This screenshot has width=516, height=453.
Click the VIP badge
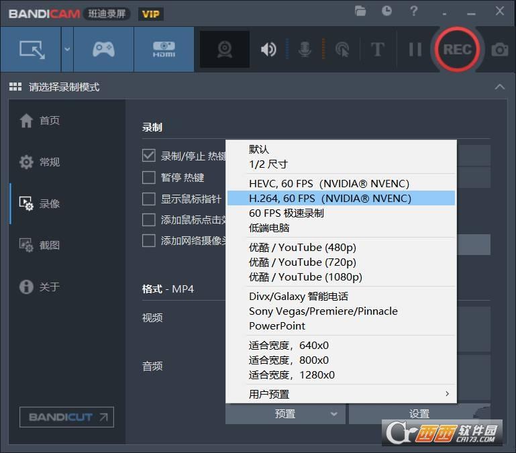coord(151,14)
